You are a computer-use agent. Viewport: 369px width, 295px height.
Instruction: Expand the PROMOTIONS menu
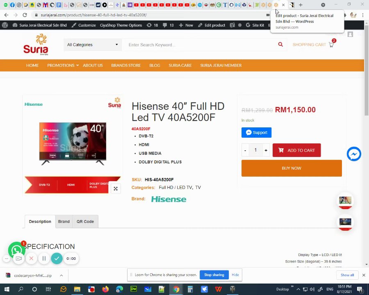(x=63, y=66)
